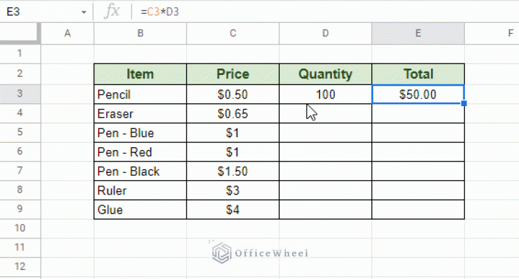The image size is (519, 279).
Task: Select the Glue price cell $4
Action: pos(233,209)
